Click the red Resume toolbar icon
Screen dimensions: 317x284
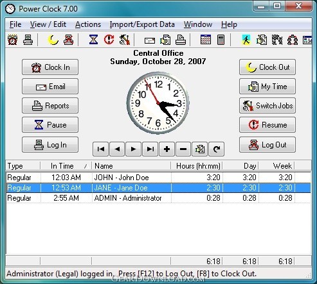[x=109, y=40]
